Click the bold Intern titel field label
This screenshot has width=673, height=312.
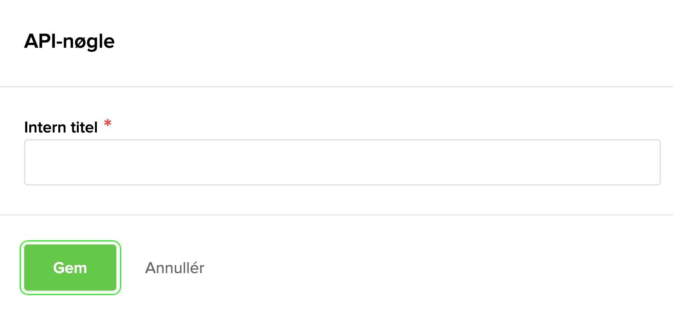tap(61, 127)
